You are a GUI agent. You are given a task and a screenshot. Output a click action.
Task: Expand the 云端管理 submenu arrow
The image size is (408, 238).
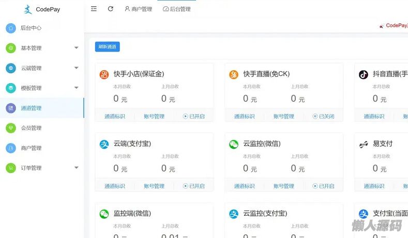click(76, 68)
